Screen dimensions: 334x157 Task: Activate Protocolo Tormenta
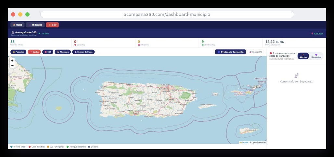pos(230,52)
